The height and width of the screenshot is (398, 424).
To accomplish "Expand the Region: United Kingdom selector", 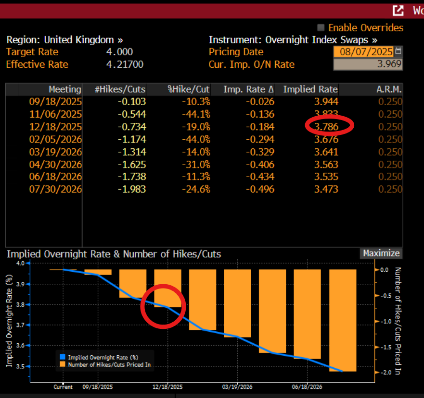I will (64, 40).
